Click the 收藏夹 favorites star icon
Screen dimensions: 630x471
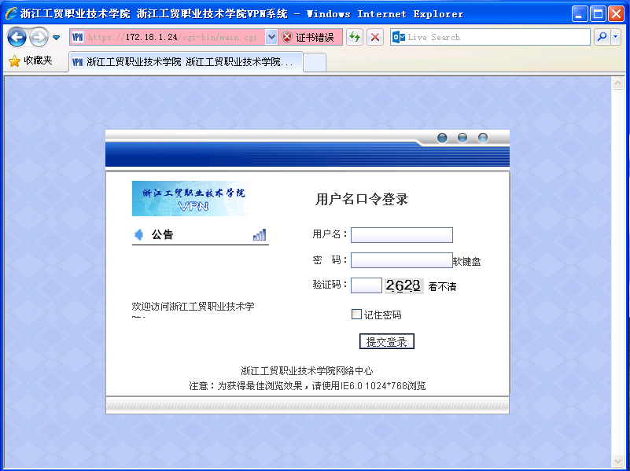pos(14,61)
